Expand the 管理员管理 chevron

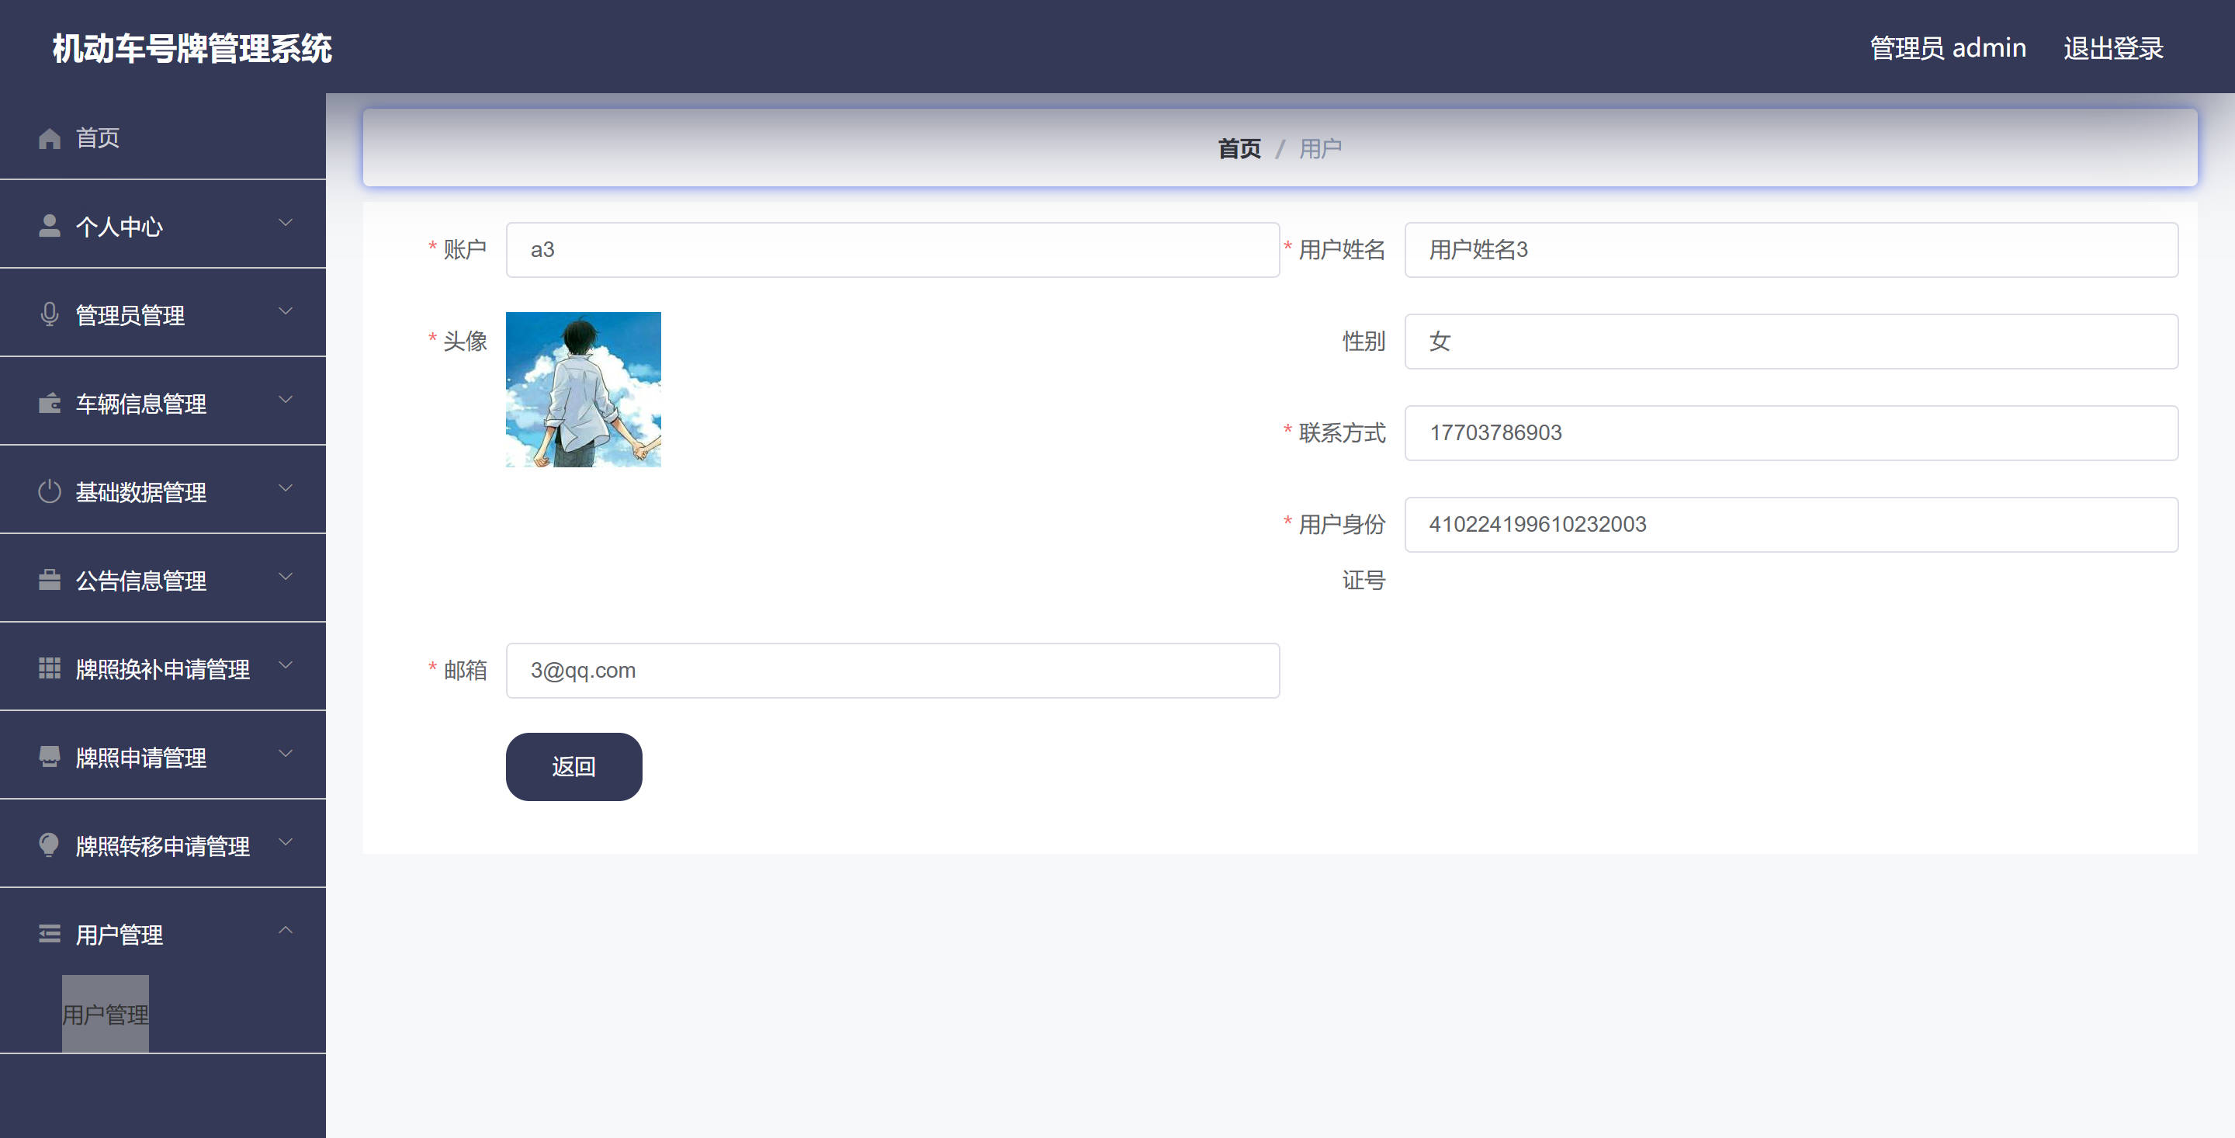coord(286,311)
